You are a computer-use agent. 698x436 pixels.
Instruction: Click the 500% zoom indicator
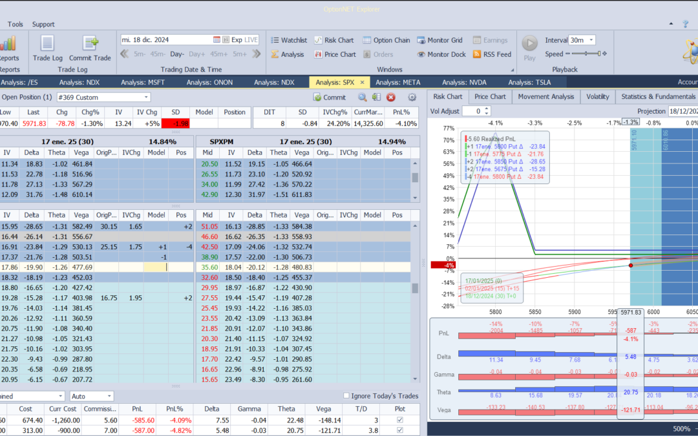[681, 429]
